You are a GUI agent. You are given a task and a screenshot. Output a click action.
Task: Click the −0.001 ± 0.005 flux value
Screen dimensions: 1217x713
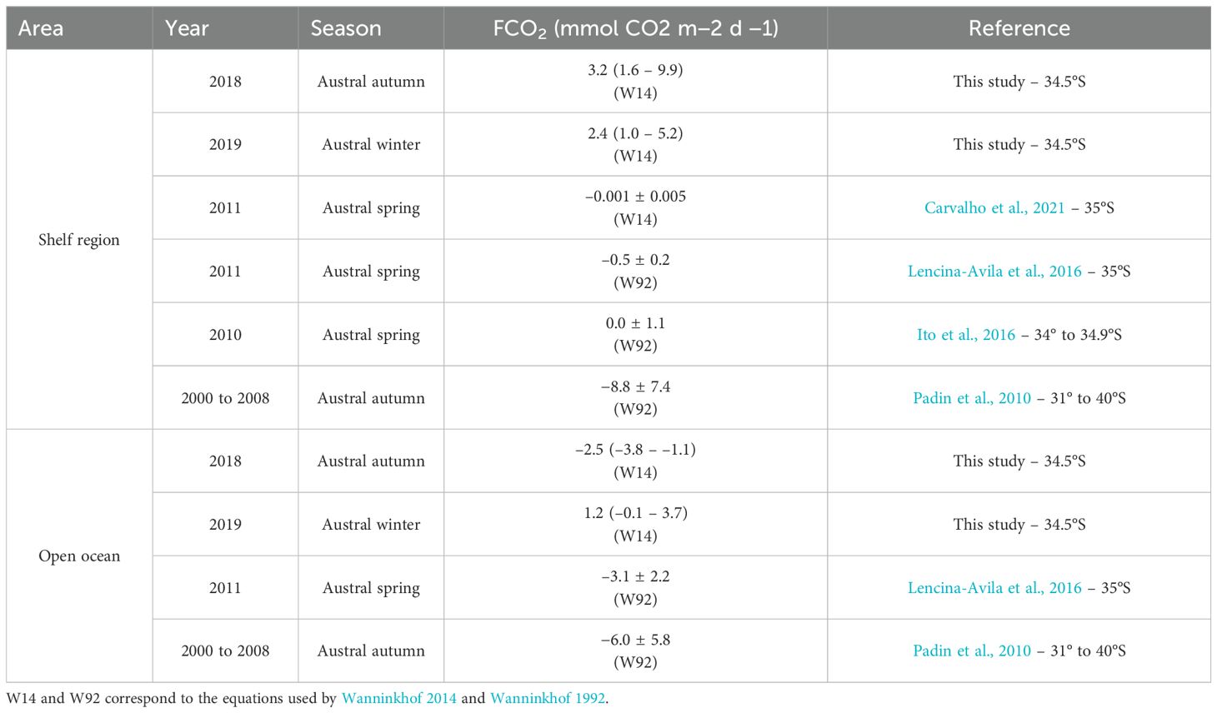[635, 197]
